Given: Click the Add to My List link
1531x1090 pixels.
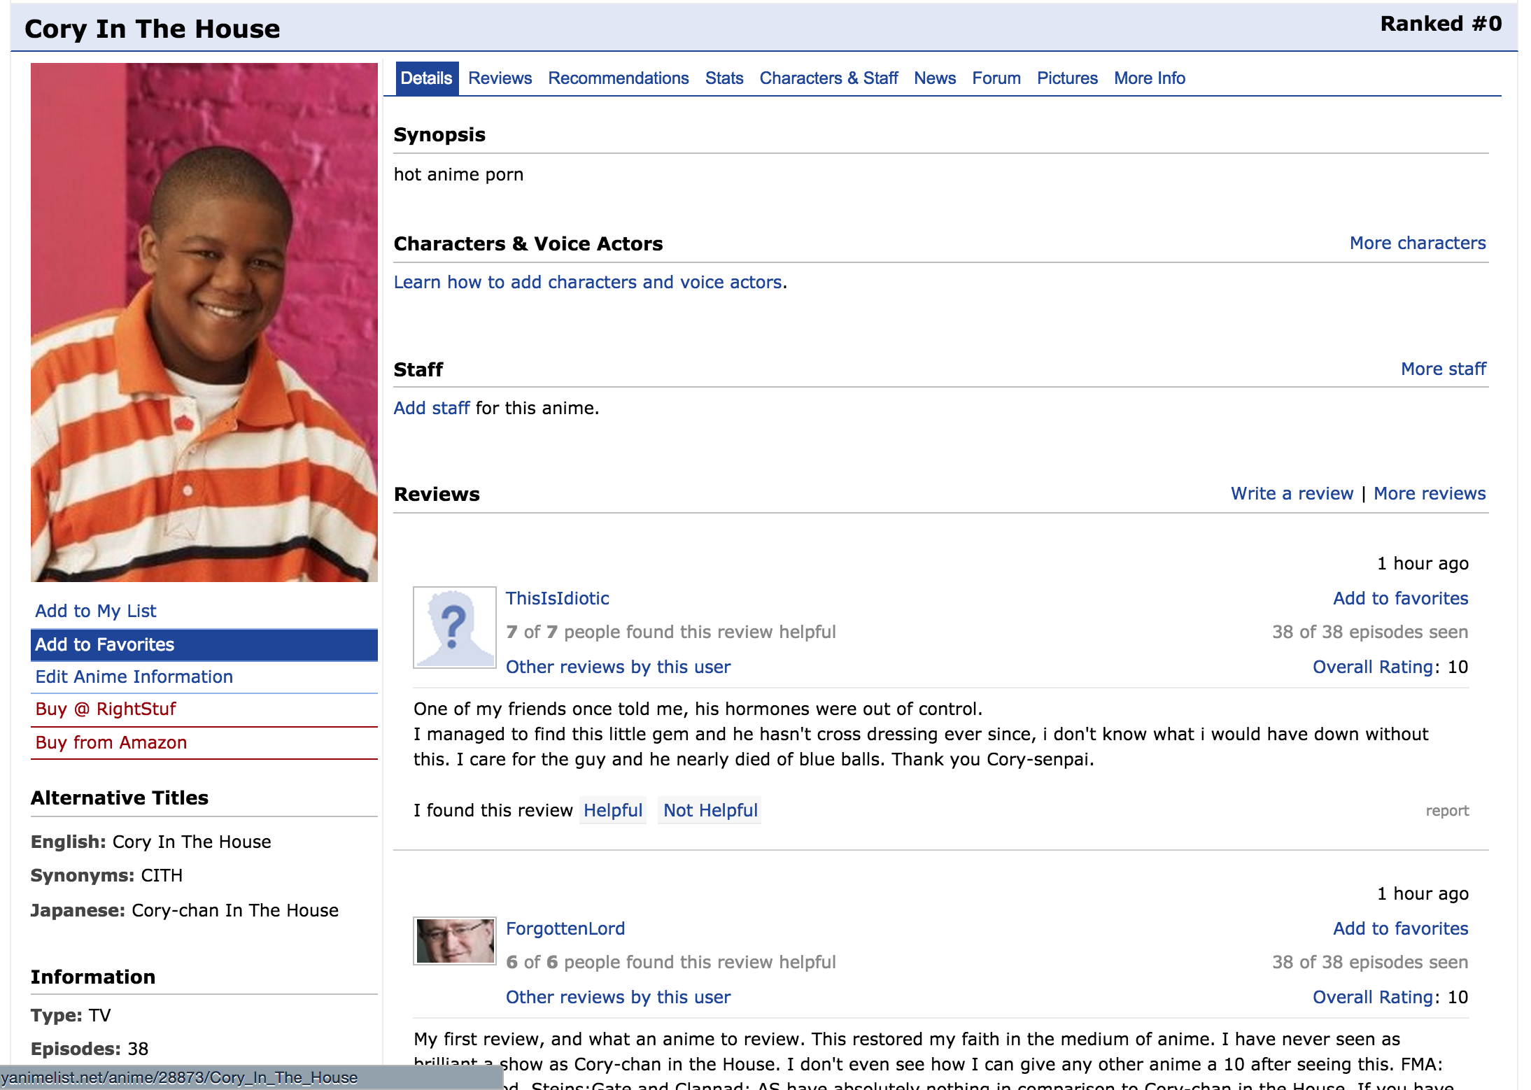Looking at the screenshot, I should pyautogui.click(x=96, y=611).
